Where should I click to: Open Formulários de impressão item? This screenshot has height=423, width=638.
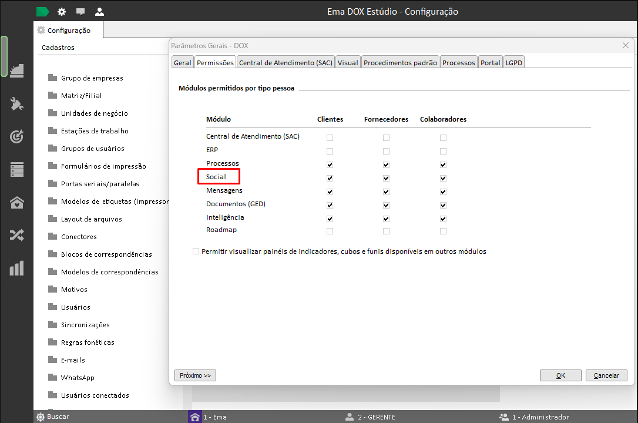click(103, 166)
